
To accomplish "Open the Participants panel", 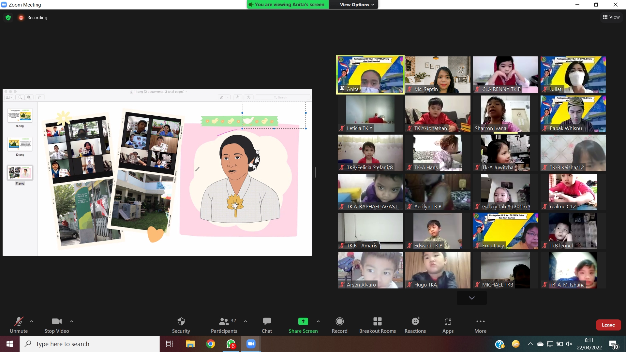I will click(x=224, y=325).
